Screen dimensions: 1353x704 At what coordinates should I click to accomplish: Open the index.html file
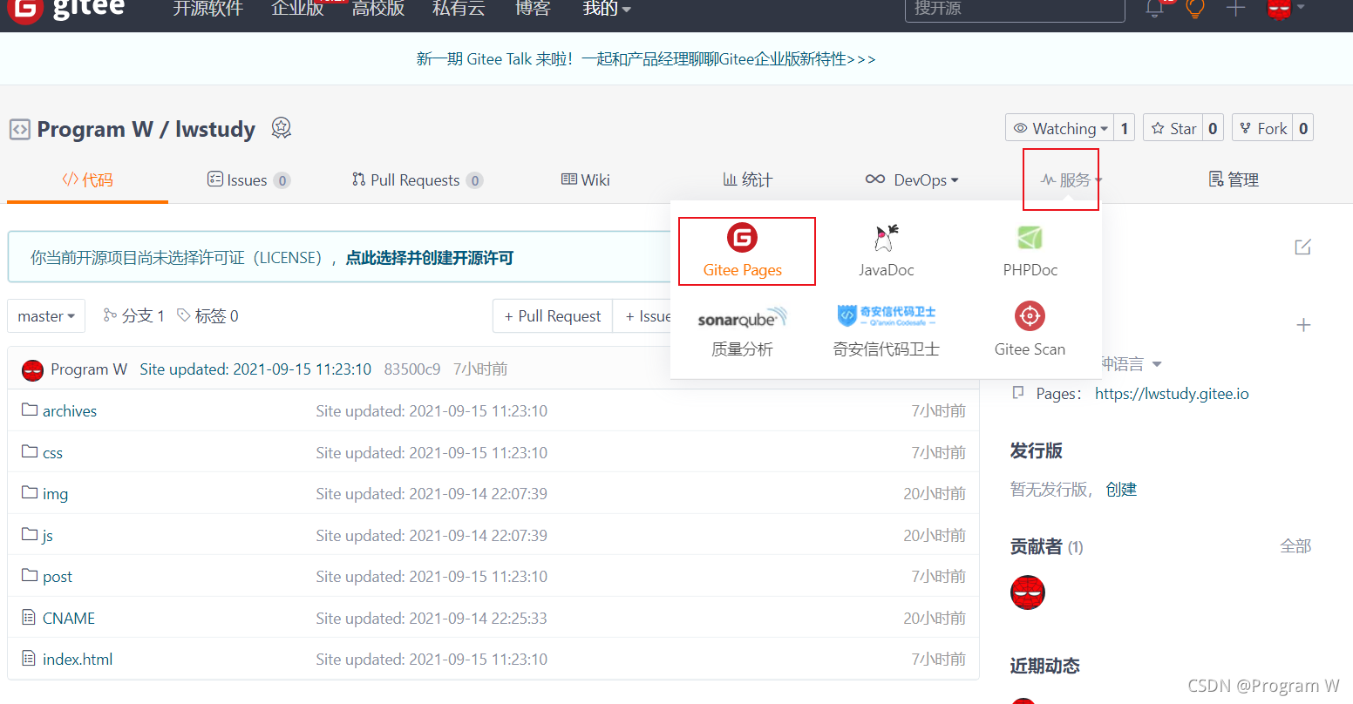[78, 659]
